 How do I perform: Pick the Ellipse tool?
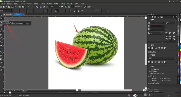click(x=1, y=38)
